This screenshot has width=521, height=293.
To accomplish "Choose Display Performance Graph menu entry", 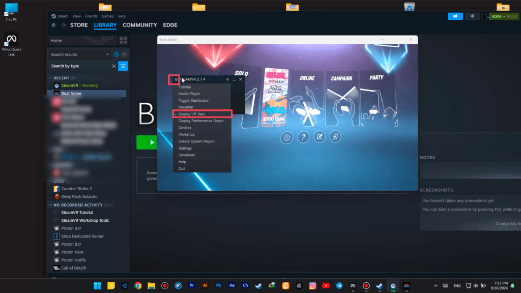I will (x=202, y=121).
